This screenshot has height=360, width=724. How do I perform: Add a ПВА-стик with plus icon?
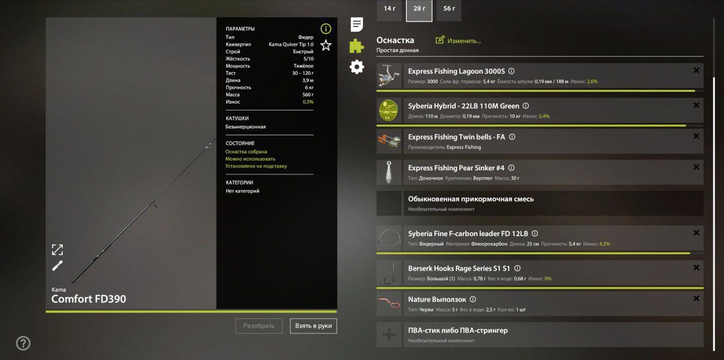coord(389,335)
